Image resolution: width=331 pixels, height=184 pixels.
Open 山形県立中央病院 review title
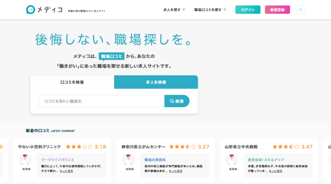(x=241, y=147)
